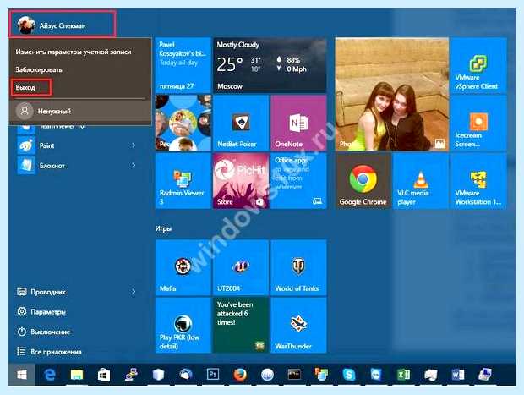This screenshot has width=524, height=395.
Task: Open the Mostly Cloudy Moscow weather tile
Action: point(270,65)
